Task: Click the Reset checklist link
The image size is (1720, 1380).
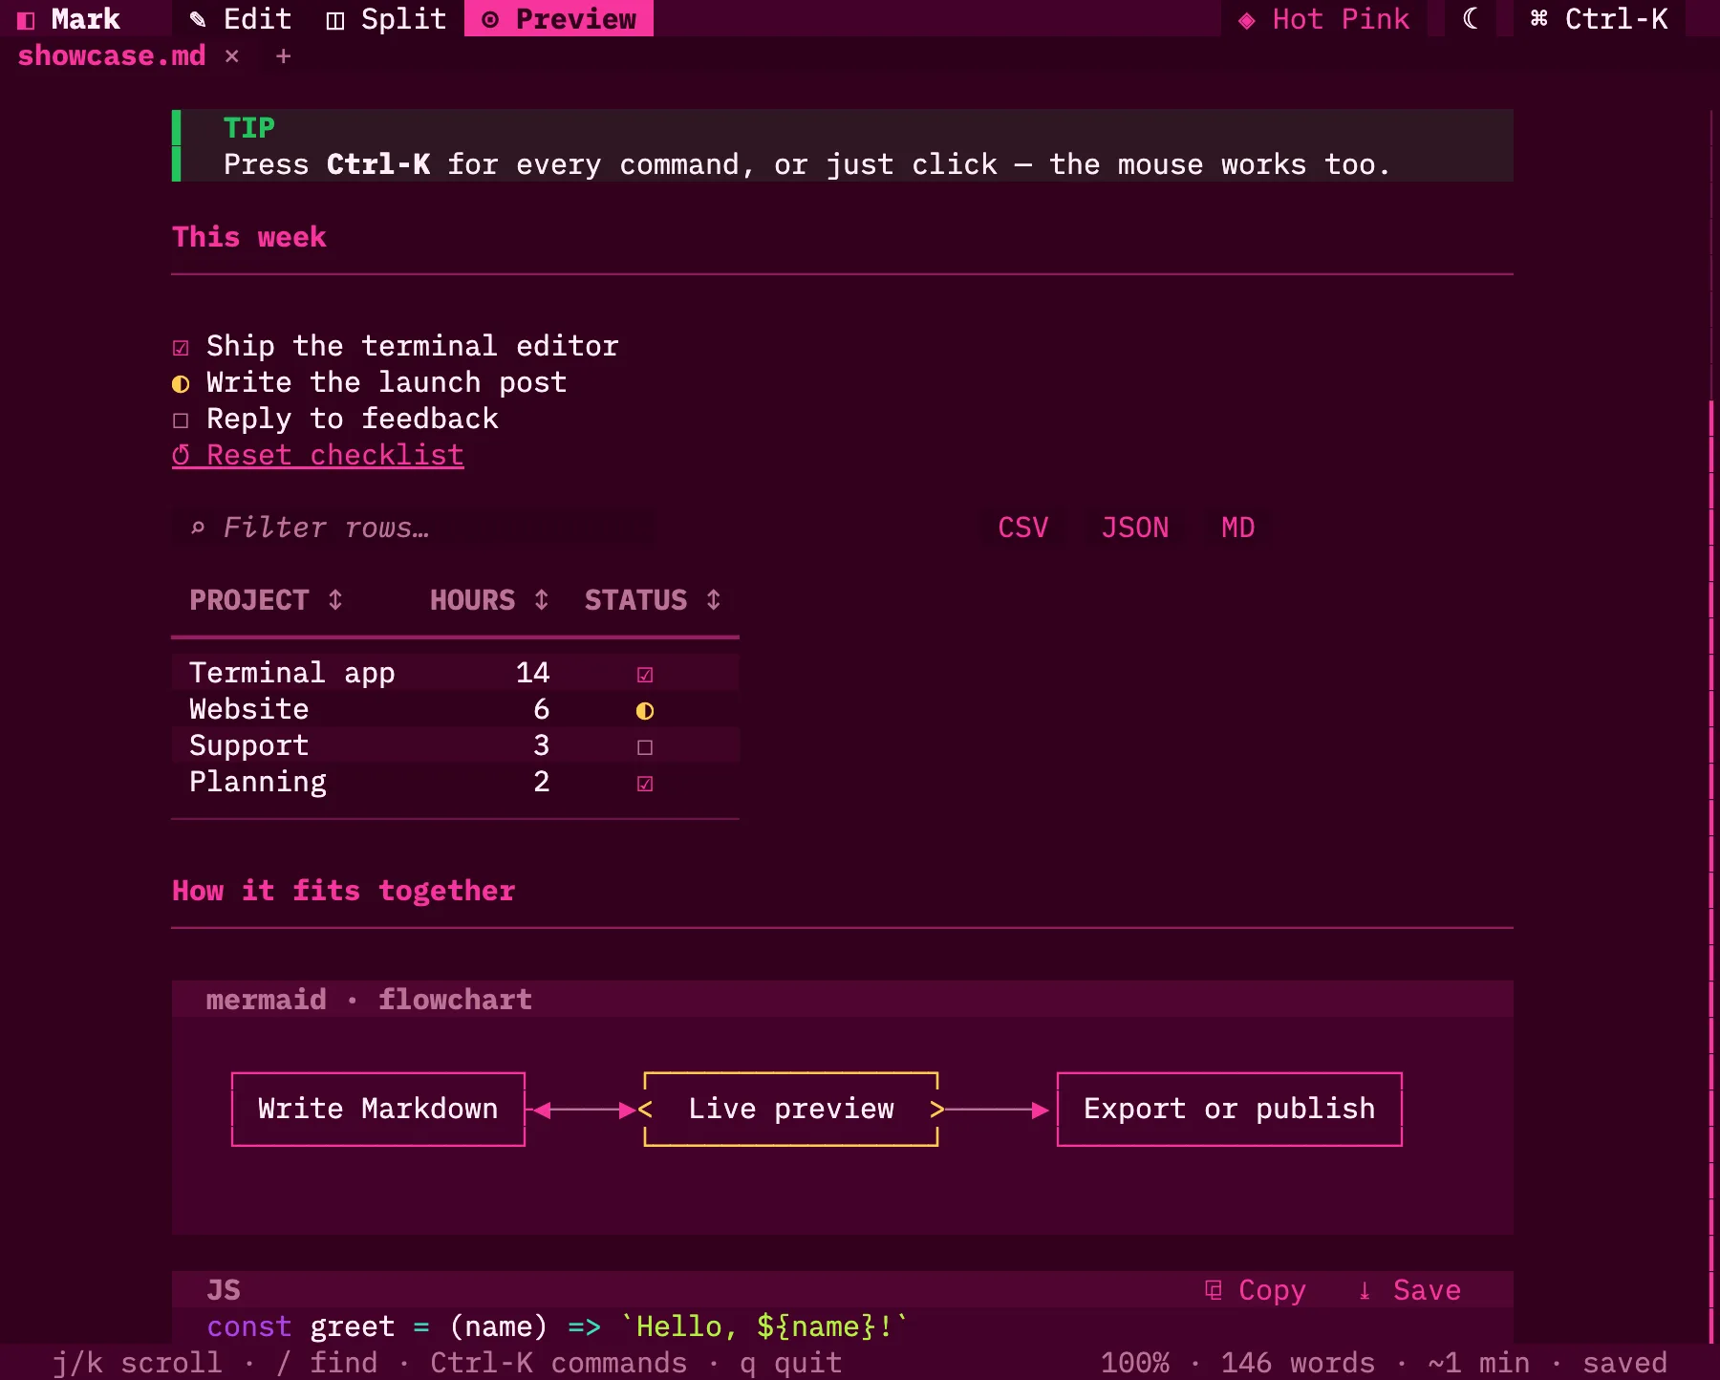Action: (318, 455)
